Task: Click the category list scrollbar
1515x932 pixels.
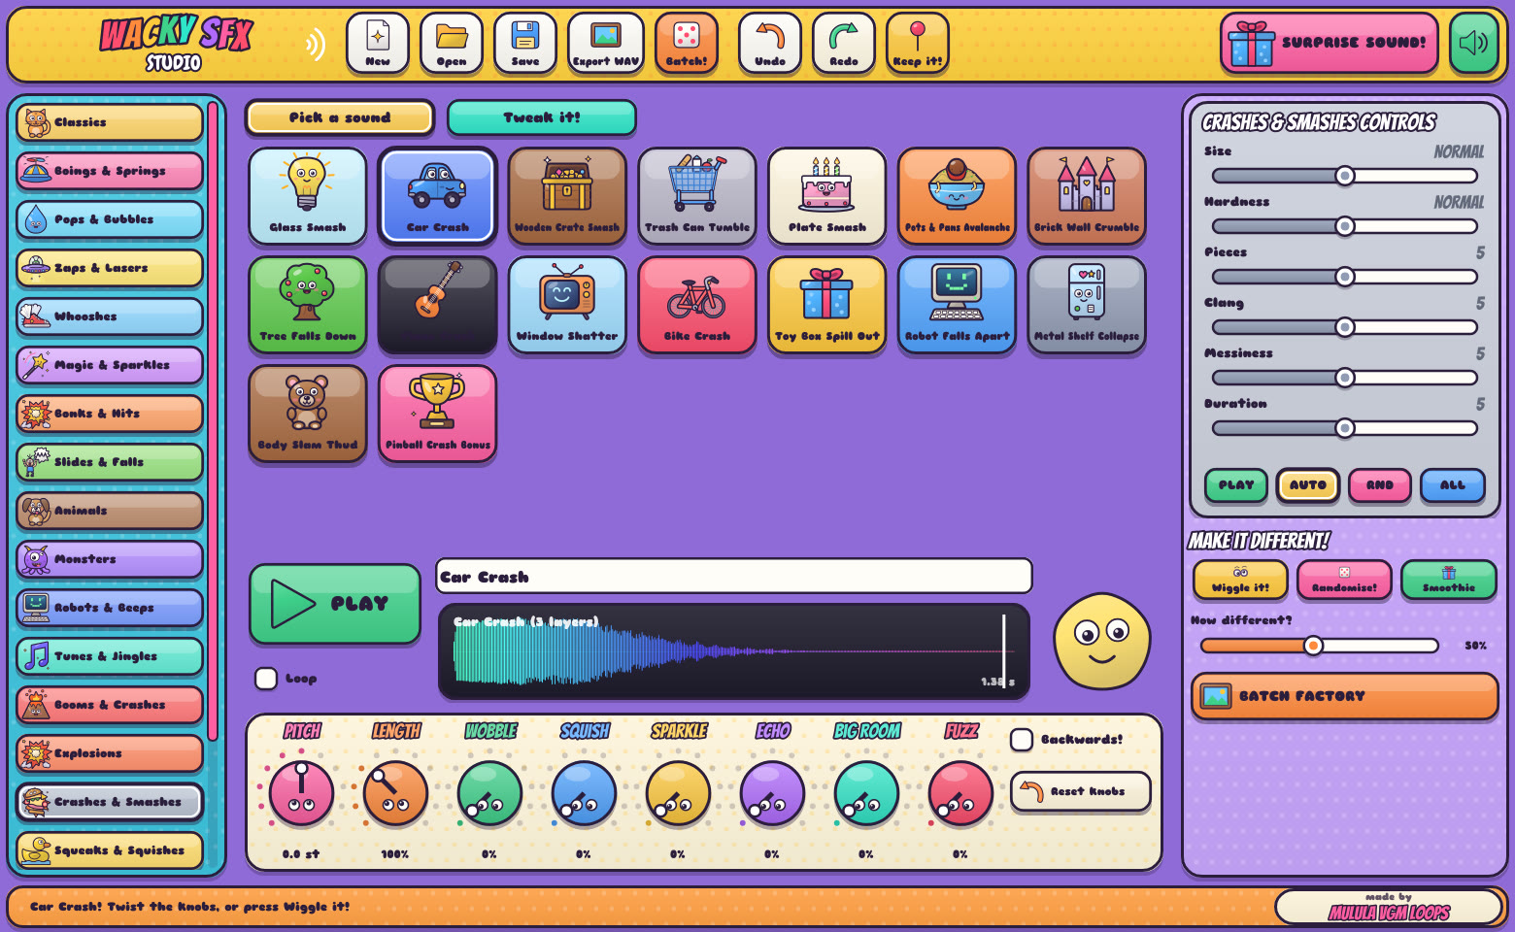Action: click(213, 419)
